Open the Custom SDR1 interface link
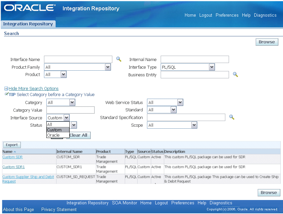Image resolution: width=283 pixels, height=214 pixels. pyautogui.click(x=14, y=167)
